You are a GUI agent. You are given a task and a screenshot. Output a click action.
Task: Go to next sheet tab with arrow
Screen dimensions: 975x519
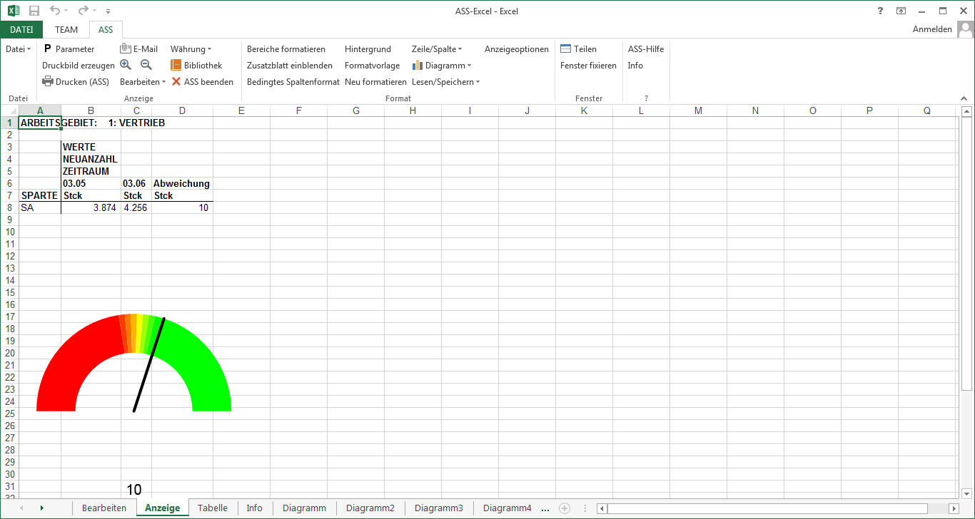(x=41, y=508)
